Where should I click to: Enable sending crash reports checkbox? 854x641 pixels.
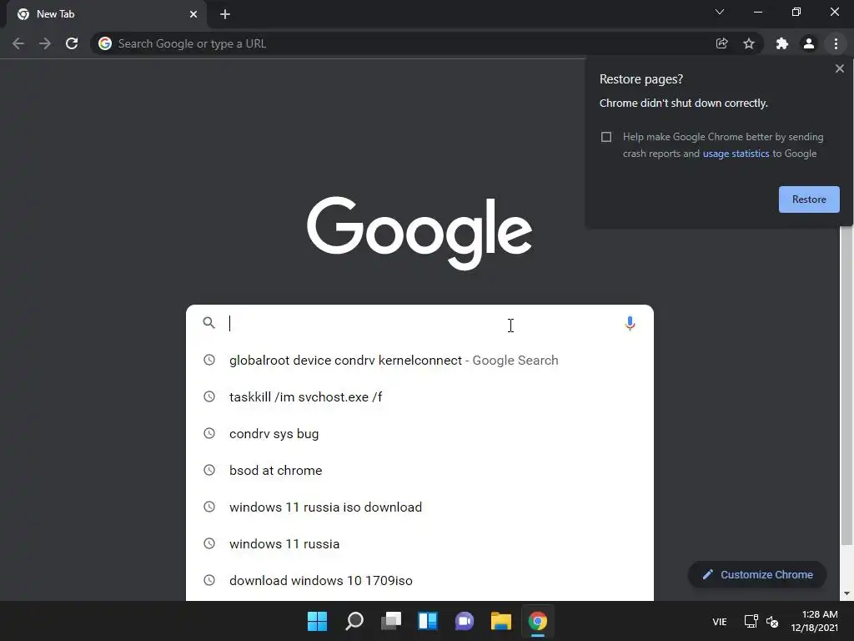coord(606,137)
